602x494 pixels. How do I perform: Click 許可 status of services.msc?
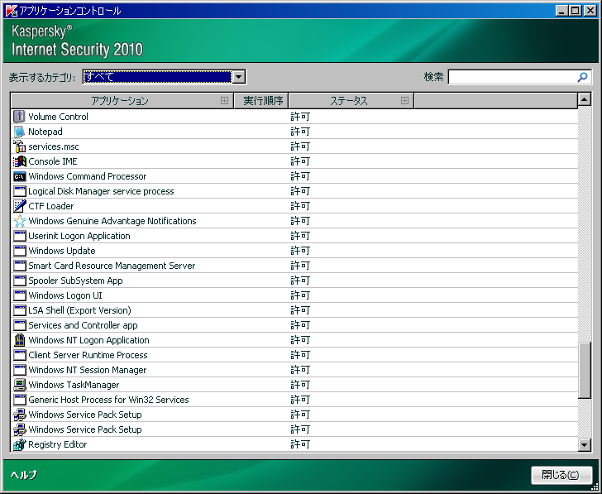300,146
